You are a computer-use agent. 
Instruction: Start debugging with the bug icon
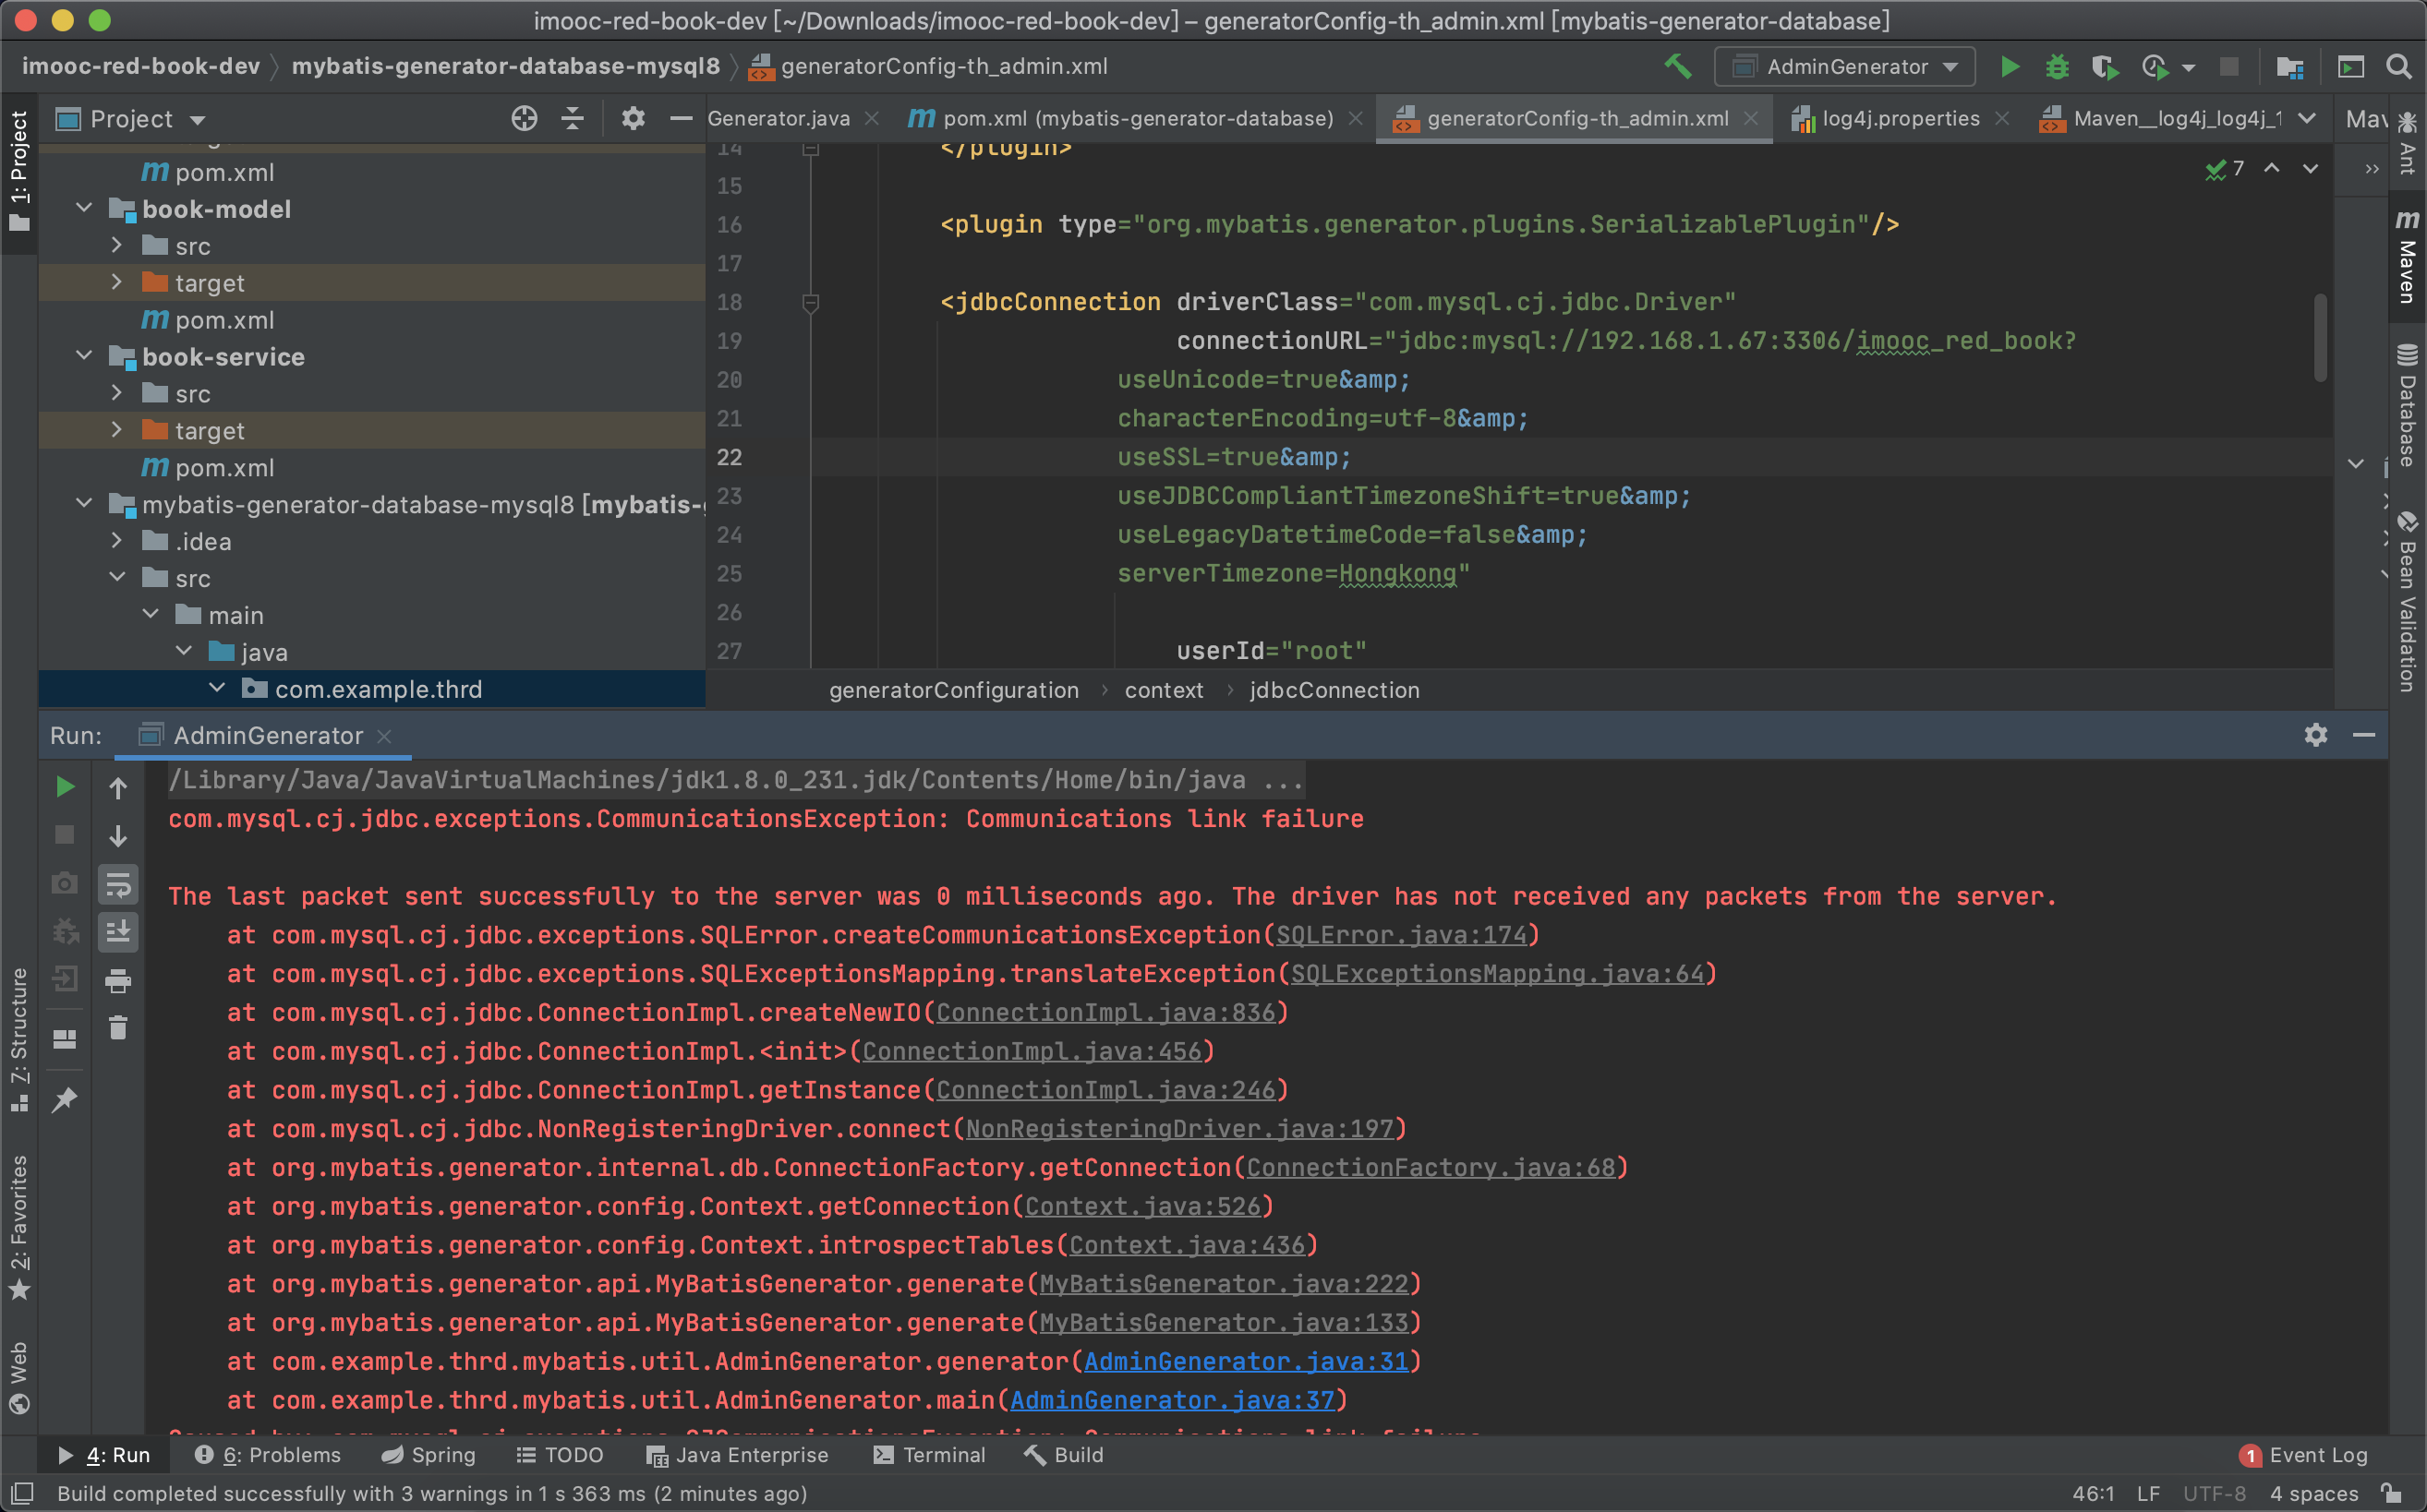pyautogui.click(x=2057, y=67)
